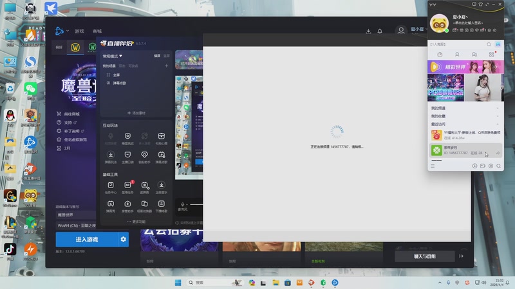Image resolution: width=515 pixels, height=289 pixels.
Task: Open 支持 support link
Action: coord(67,123)
